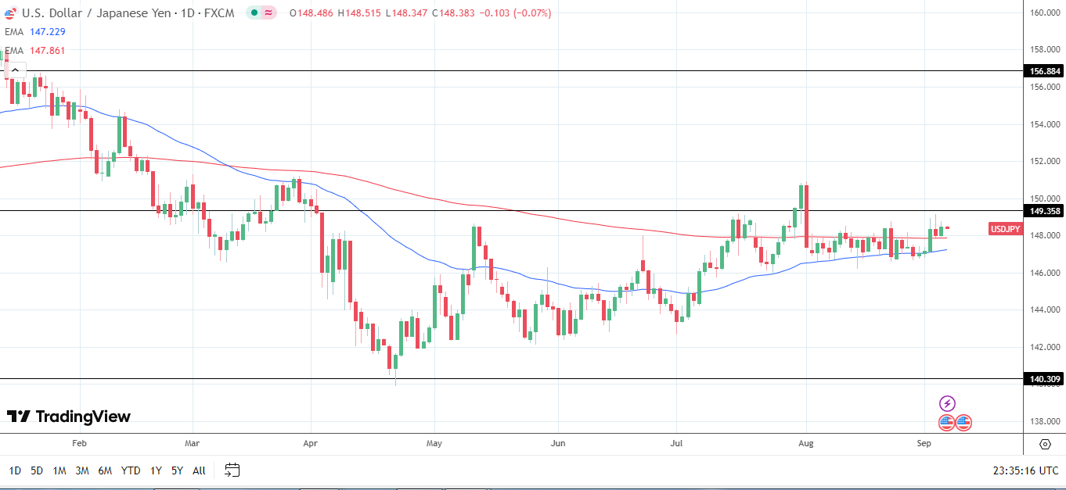Click the green market status dot

254,13
